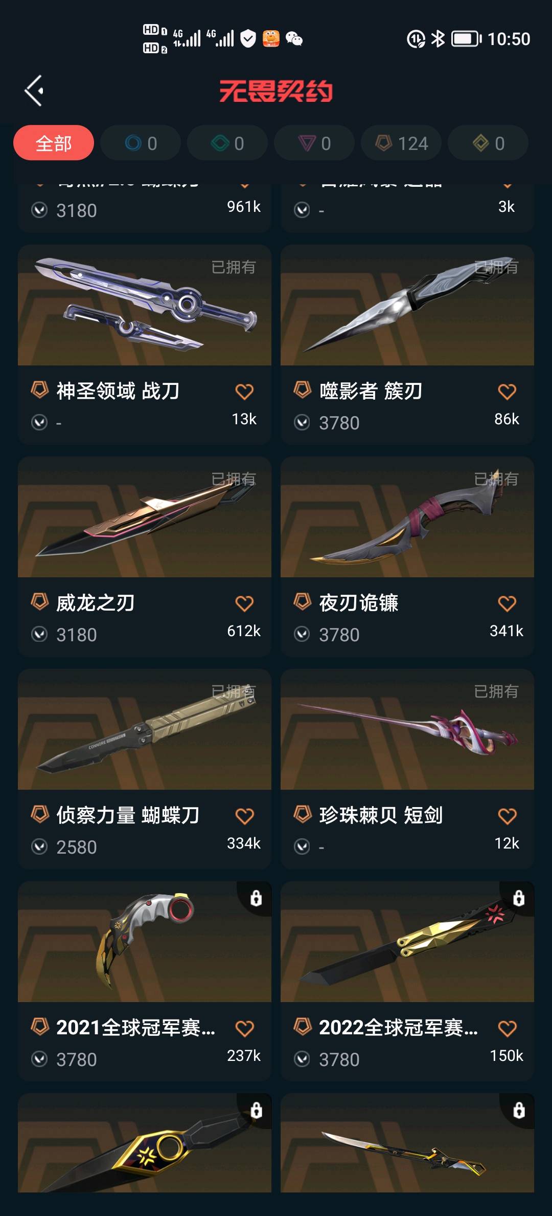Select the purple triangle tier filter

tap(314, 143)
